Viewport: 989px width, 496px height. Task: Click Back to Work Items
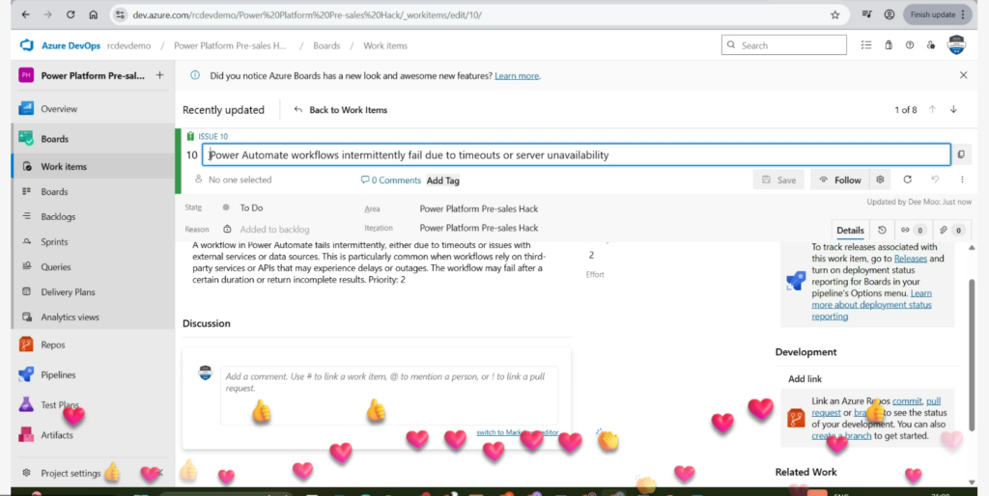click(341, 110)
